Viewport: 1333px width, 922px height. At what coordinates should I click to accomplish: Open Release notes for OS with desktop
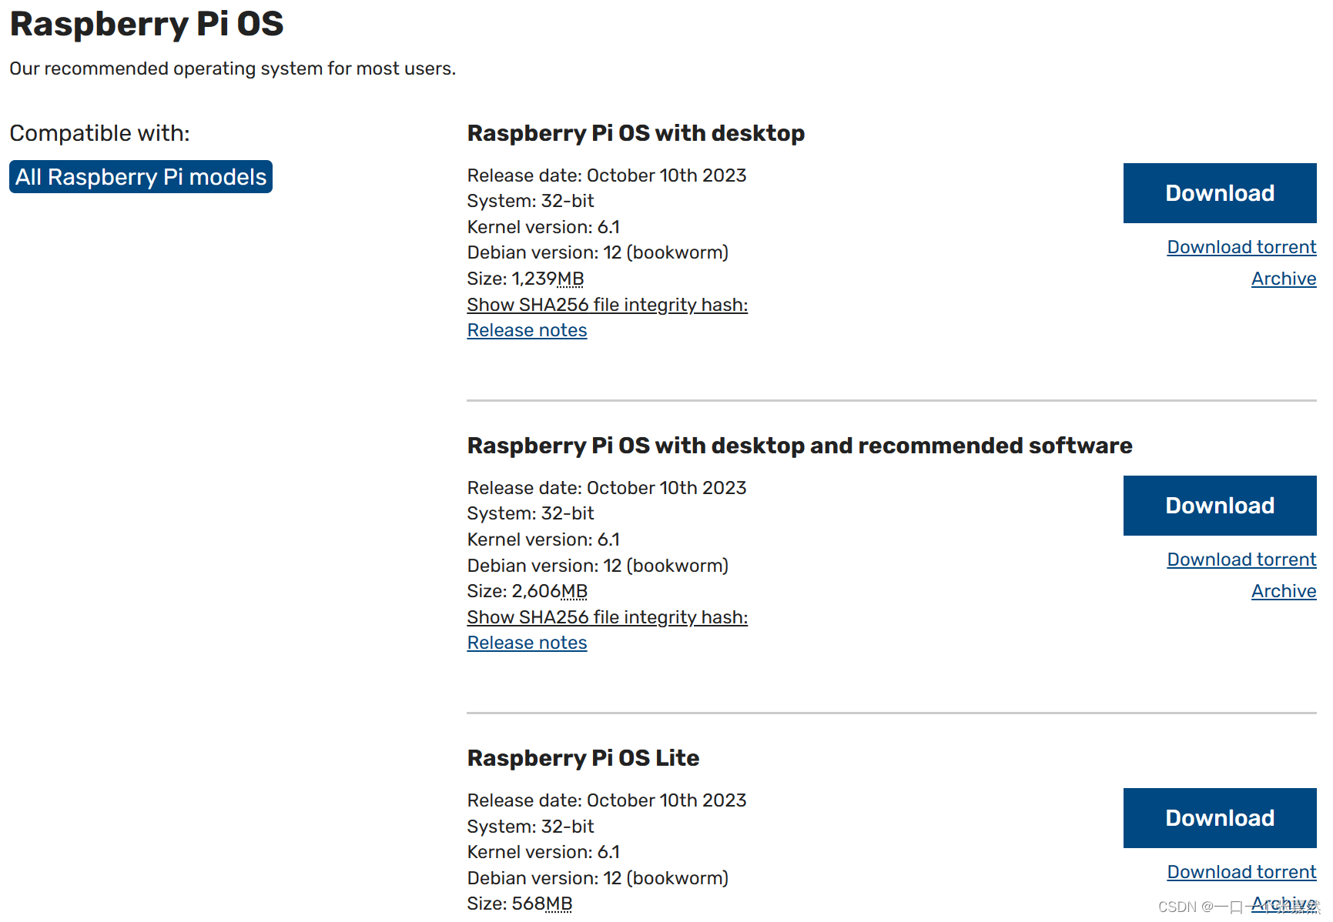point(528,330)
